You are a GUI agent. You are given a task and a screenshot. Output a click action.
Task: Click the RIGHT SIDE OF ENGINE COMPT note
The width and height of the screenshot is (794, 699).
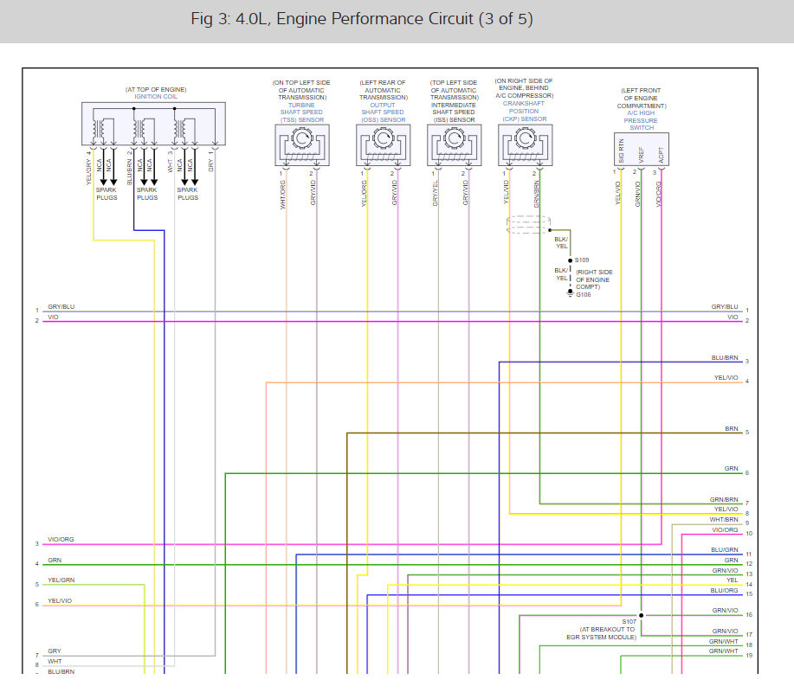[593, 279]
